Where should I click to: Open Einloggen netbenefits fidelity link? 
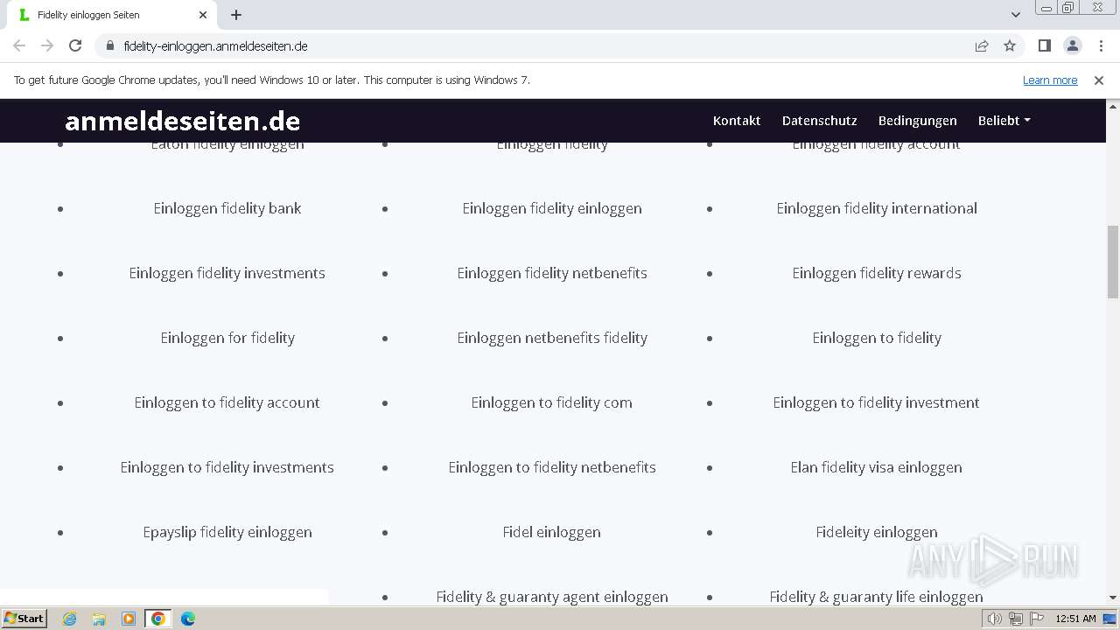click(x=552, y=338)
